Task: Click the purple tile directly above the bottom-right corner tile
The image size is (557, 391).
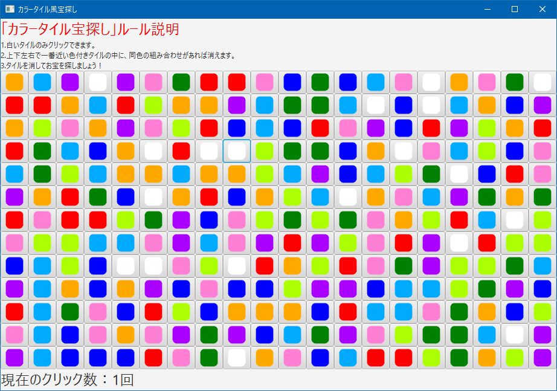Action: [x=543, y=334]
